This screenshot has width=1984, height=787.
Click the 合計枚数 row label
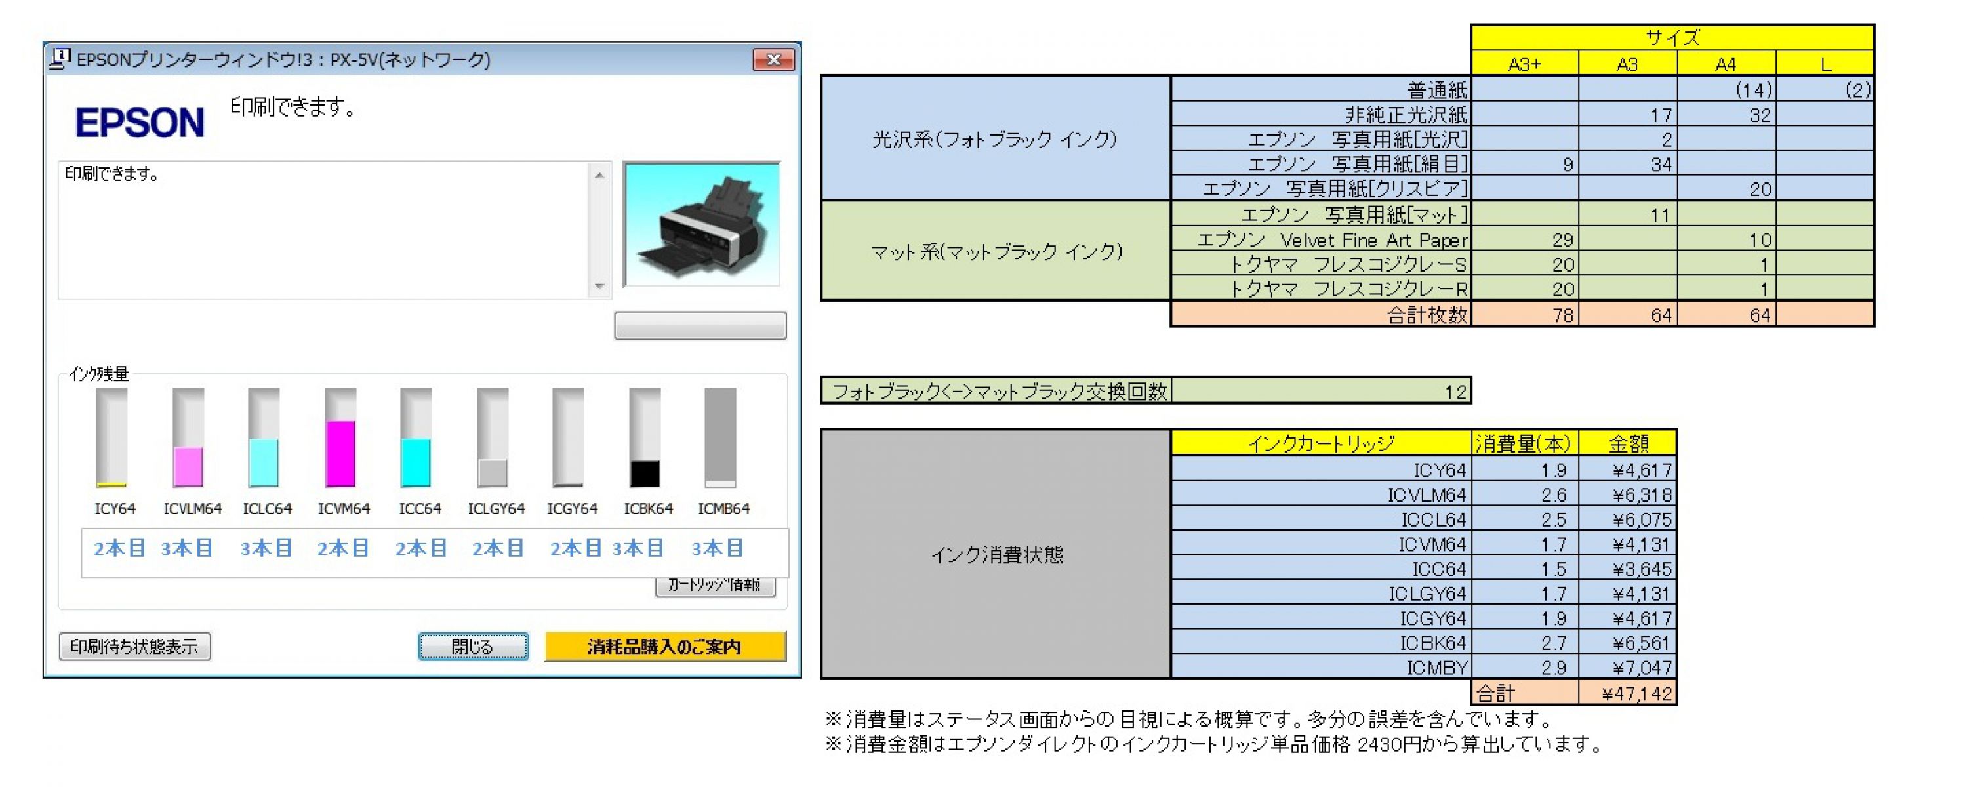[x=1321, y=314]
